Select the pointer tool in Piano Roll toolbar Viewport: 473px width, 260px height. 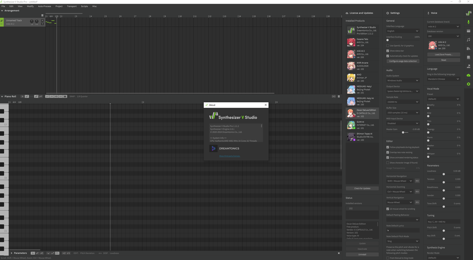22,96
